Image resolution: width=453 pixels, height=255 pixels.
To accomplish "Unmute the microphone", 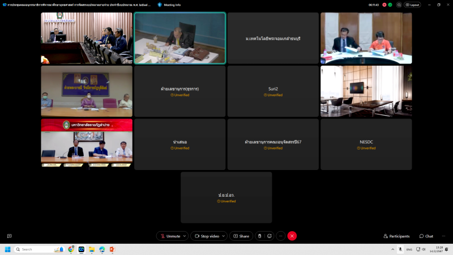I will click(170, 236).
